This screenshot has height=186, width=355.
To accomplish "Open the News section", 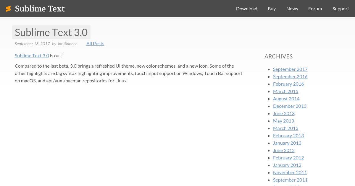I will pyautogui.click(x=292, y=9).
